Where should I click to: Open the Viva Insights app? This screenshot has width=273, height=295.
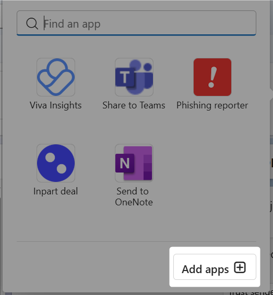pyautogui.click(x=56, y=77)
